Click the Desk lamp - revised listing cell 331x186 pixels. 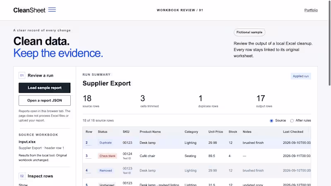pyautogui.click(x=159, y=185)
